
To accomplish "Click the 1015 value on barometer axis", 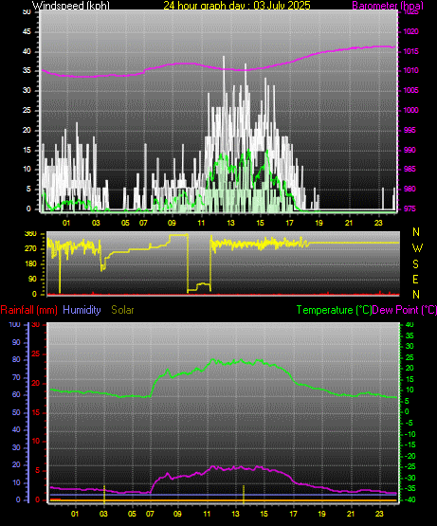I will tap(410, 51).
